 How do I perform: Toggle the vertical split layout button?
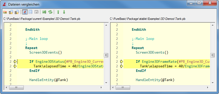30,12
